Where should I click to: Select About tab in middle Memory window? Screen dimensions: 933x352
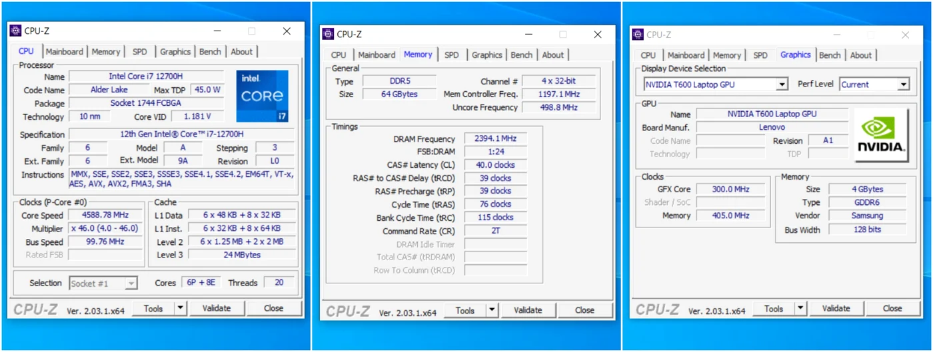click(552, 55)
